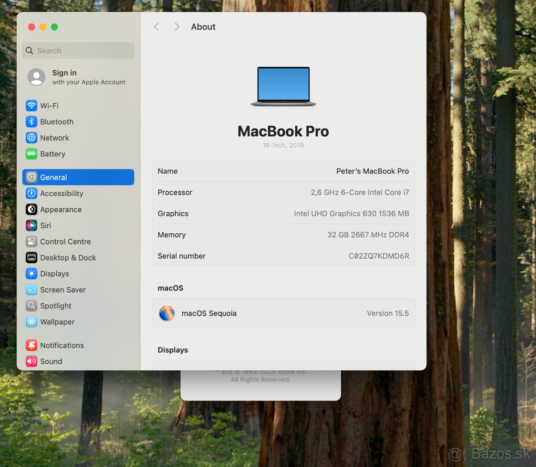Open the Notifications label in sidebar
This screenshot has height=467, width=536.
(62, 345)
